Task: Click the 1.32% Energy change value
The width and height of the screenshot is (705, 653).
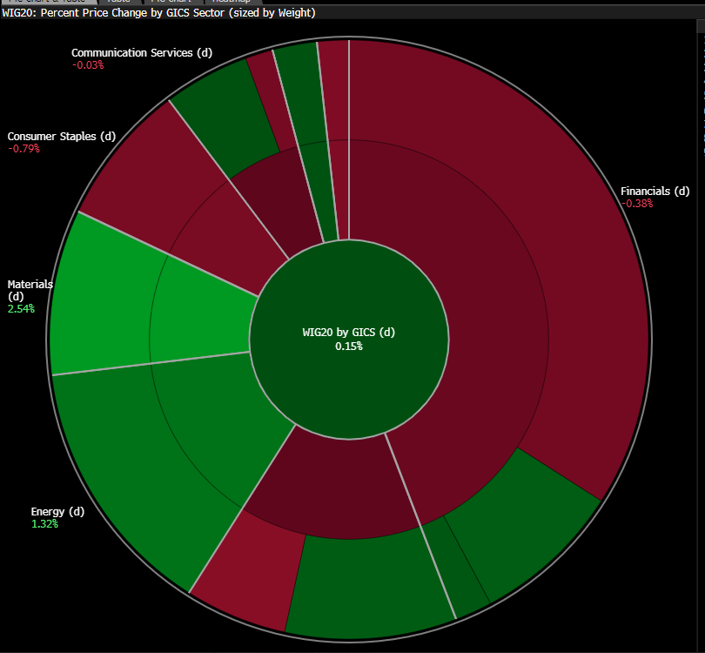Action: [44, 524]
